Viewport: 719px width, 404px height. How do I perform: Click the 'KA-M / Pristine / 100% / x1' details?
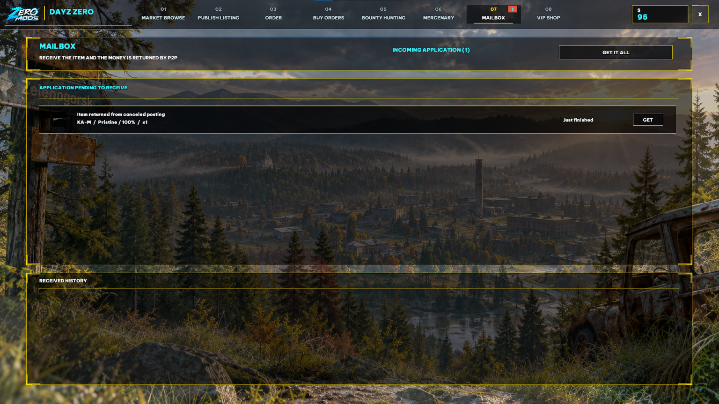112,122
